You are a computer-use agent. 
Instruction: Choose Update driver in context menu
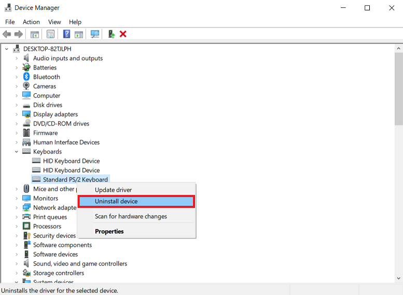point(136,190)
